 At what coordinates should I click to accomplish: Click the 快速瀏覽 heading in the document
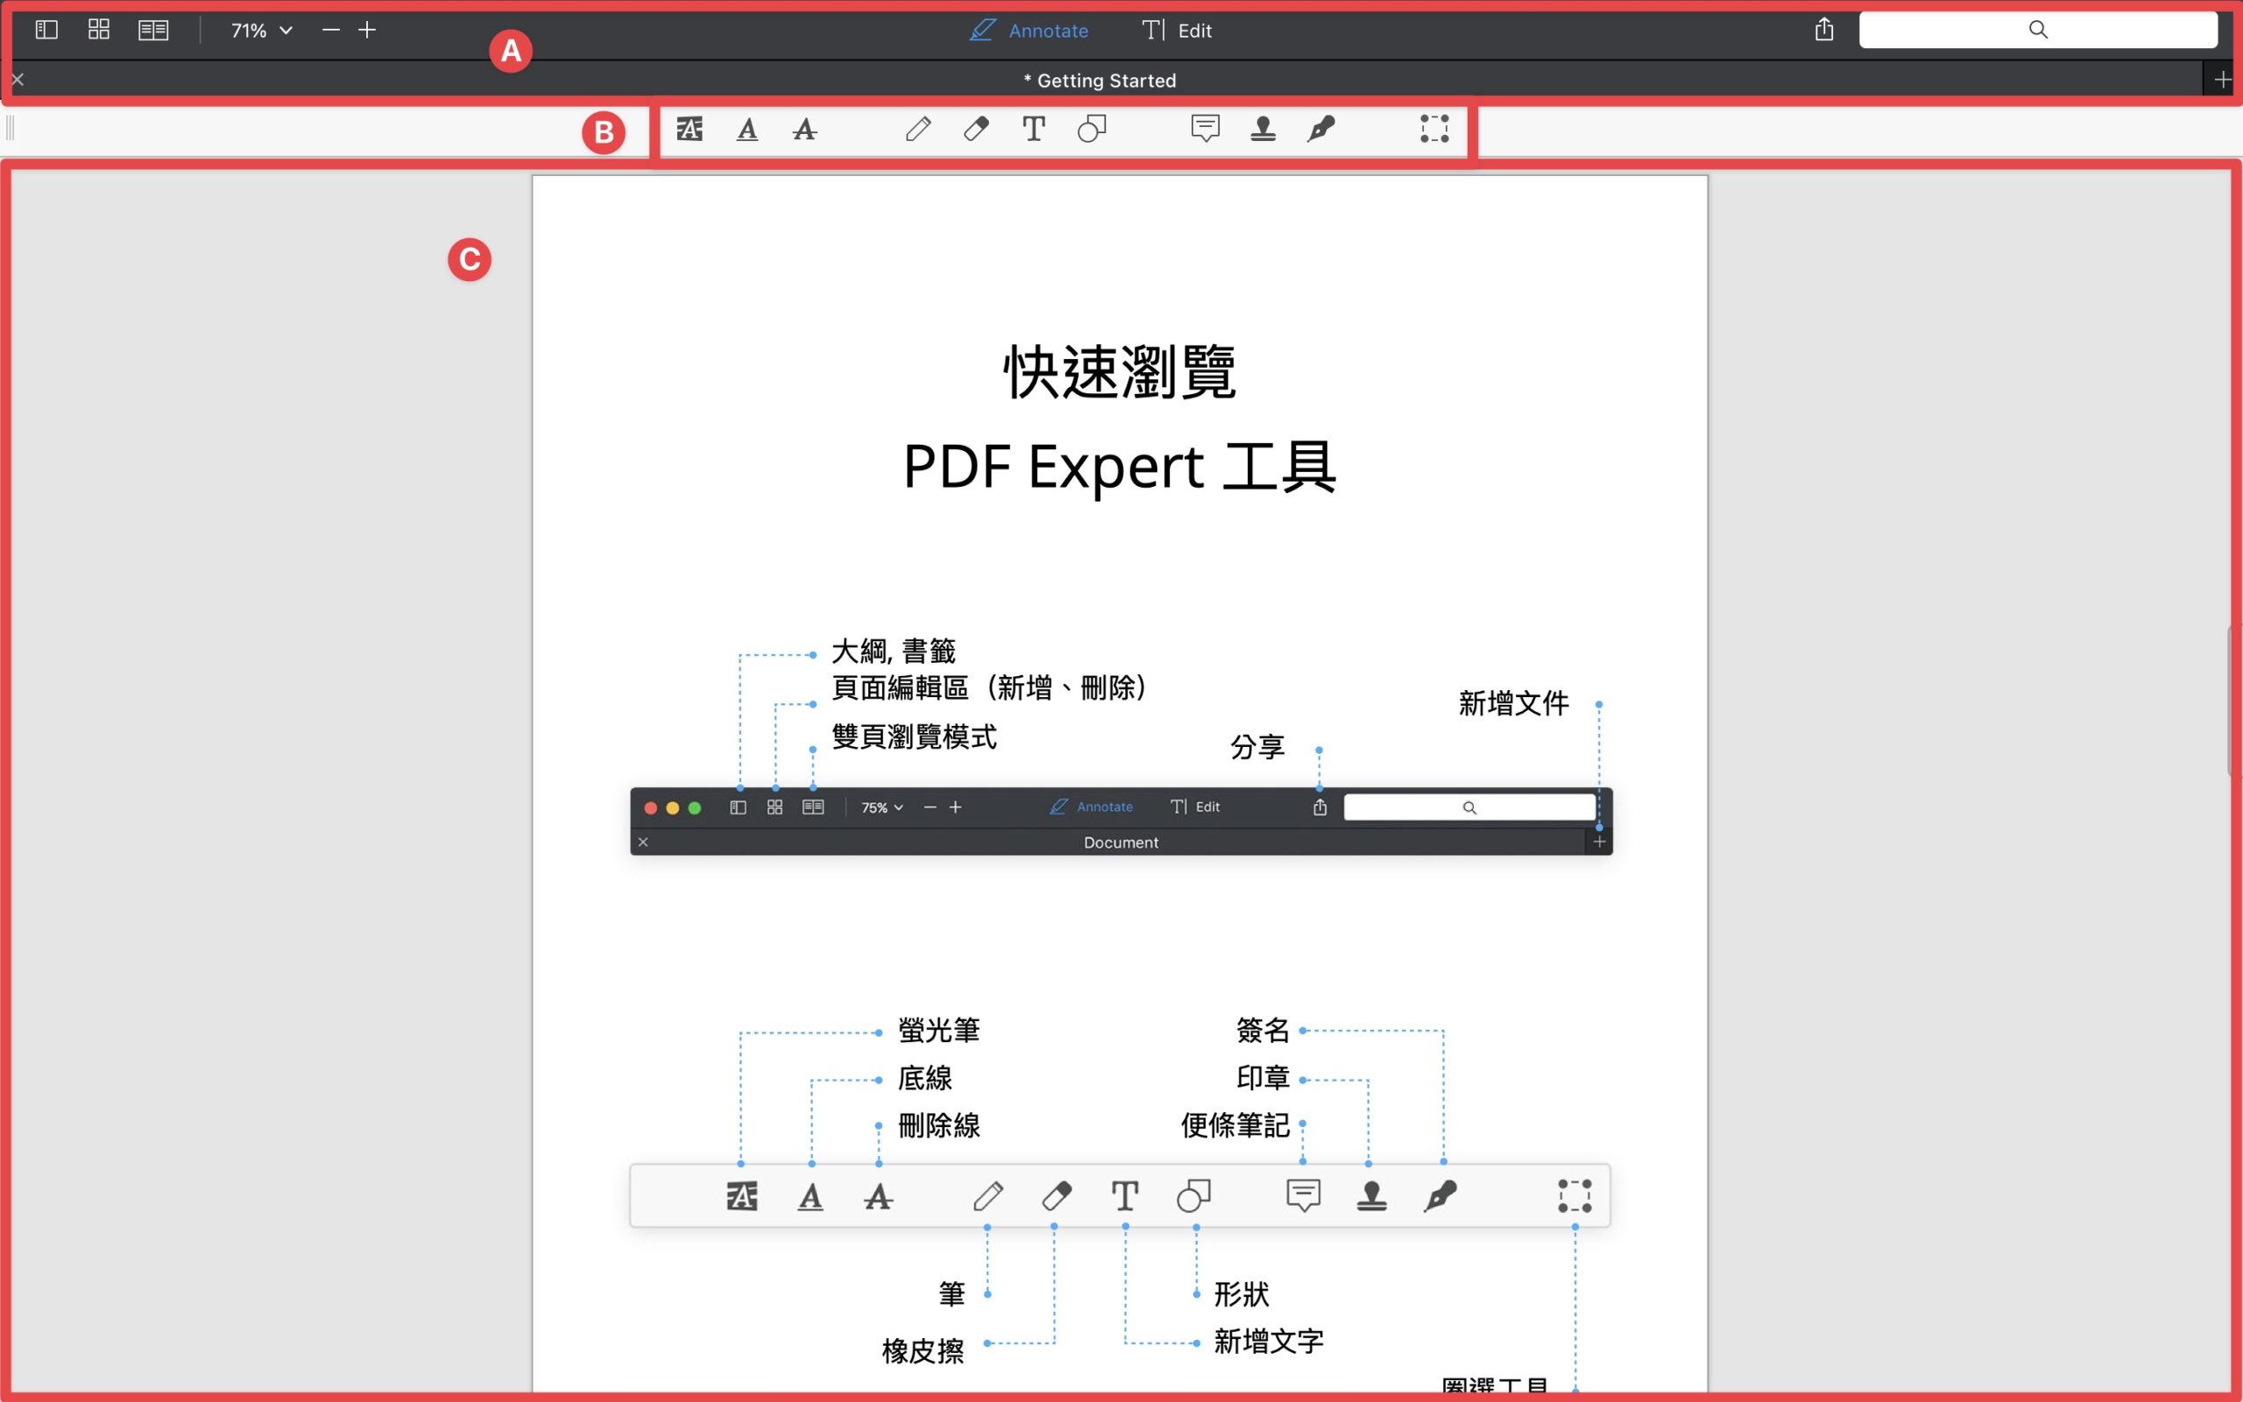[x=1120, y=372]
